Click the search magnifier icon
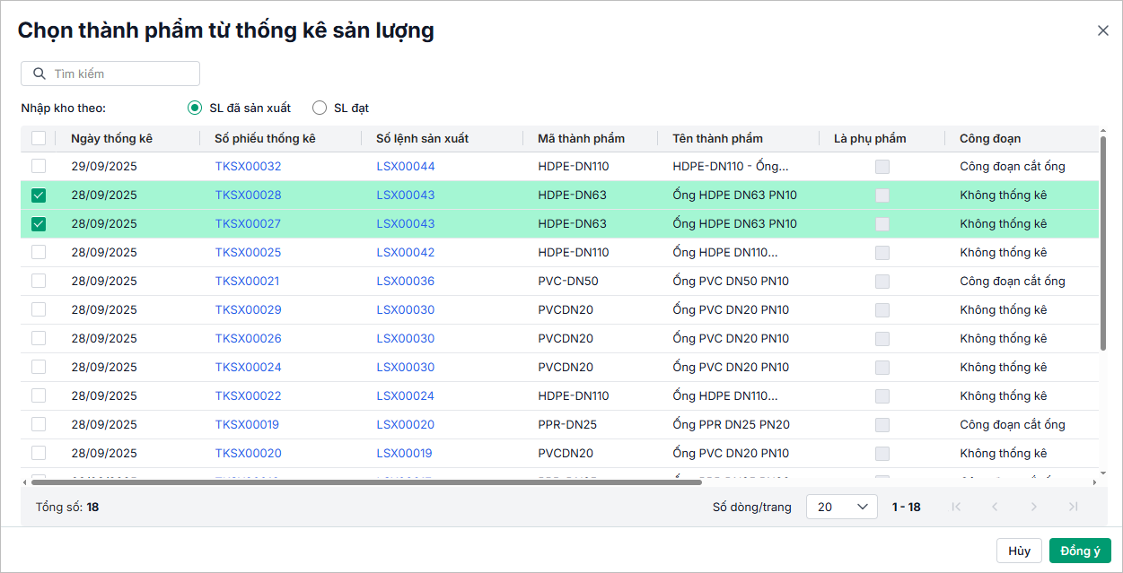1123x573 pixels. tap(39, 74)
